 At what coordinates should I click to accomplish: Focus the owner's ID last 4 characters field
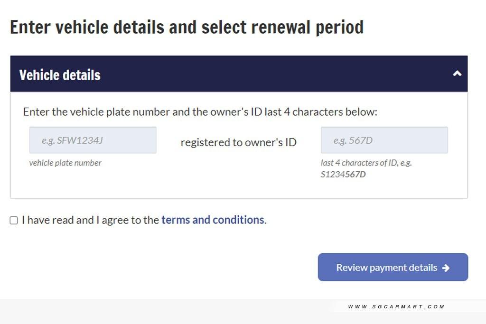tap(384, 140)
